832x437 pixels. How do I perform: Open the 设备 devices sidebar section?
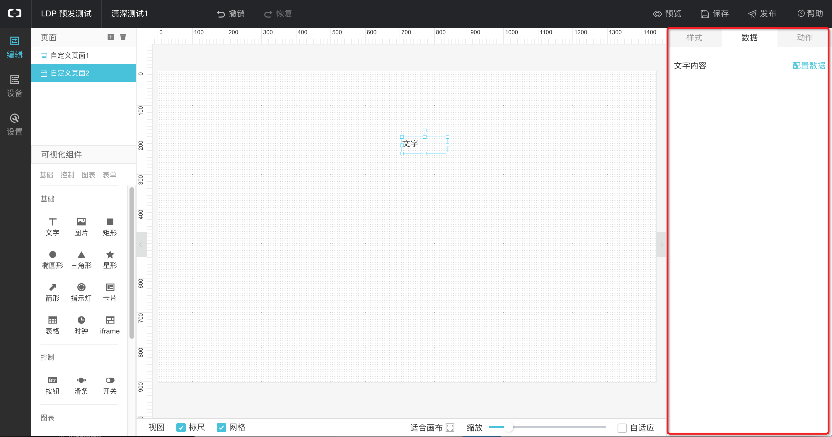coord(15,86)
